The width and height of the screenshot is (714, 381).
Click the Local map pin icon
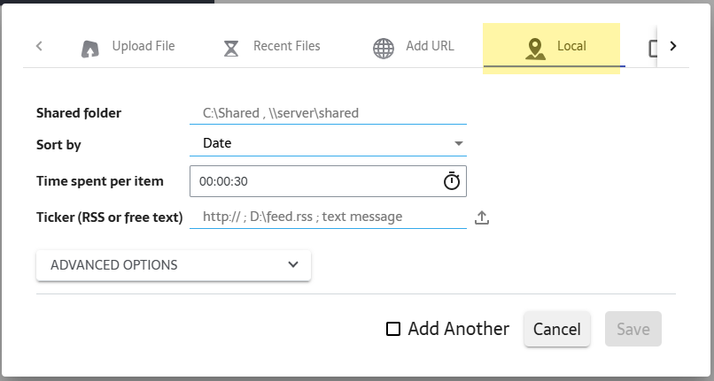point(535,48)
